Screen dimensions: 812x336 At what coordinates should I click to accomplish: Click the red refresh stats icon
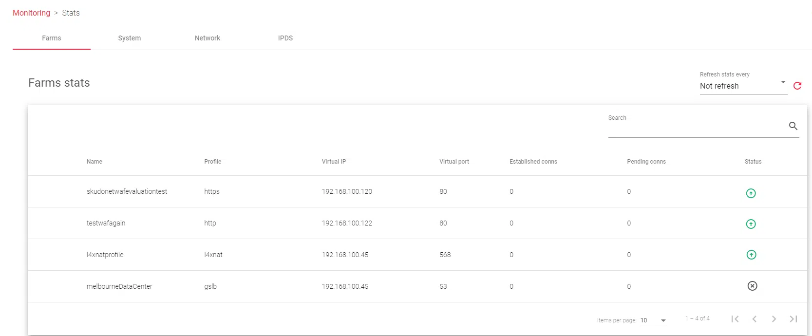pyautogui.click(x=797, y=86)
